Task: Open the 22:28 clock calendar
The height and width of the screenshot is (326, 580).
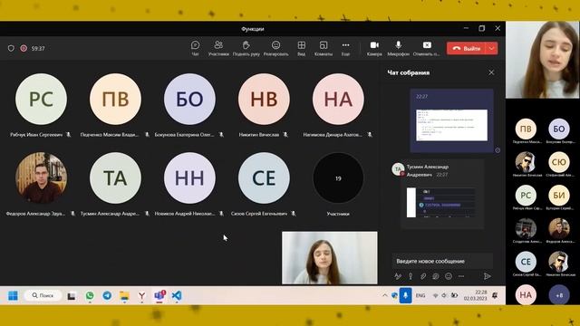Action: (475, 295)
